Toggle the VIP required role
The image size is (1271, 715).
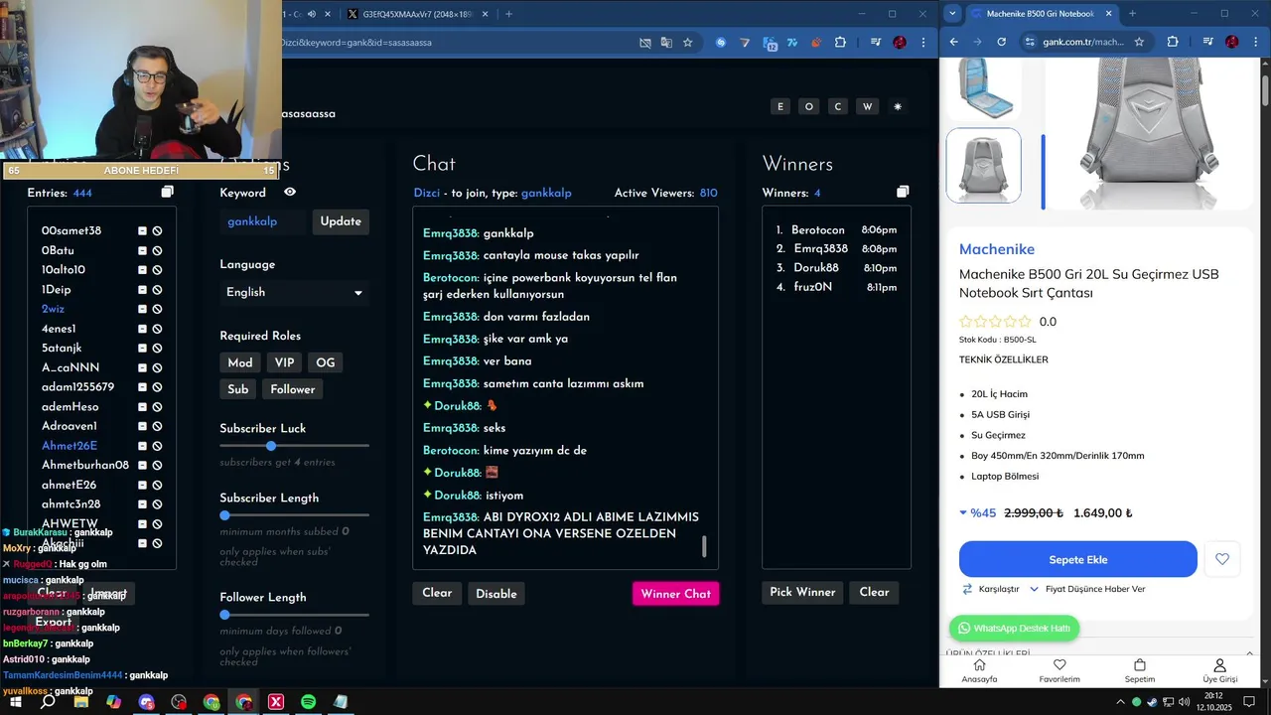pos(284,362)
